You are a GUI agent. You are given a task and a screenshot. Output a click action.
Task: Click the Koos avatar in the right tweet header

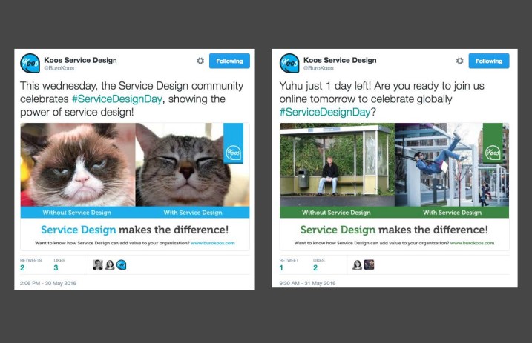(289, 63)
